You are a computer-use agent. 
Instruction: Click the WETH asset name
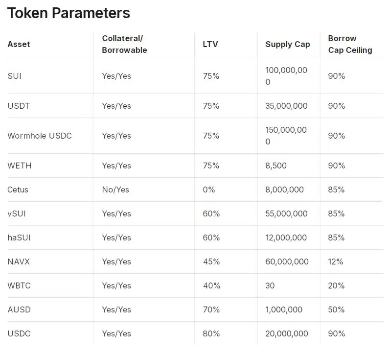(x=20, y=166)
